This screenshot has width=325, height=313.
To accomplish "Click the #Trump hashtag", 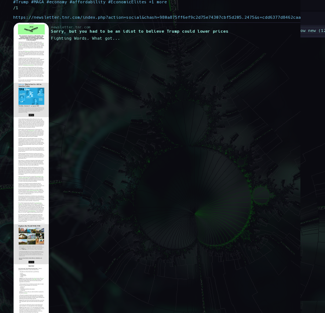I will (21, 2).
